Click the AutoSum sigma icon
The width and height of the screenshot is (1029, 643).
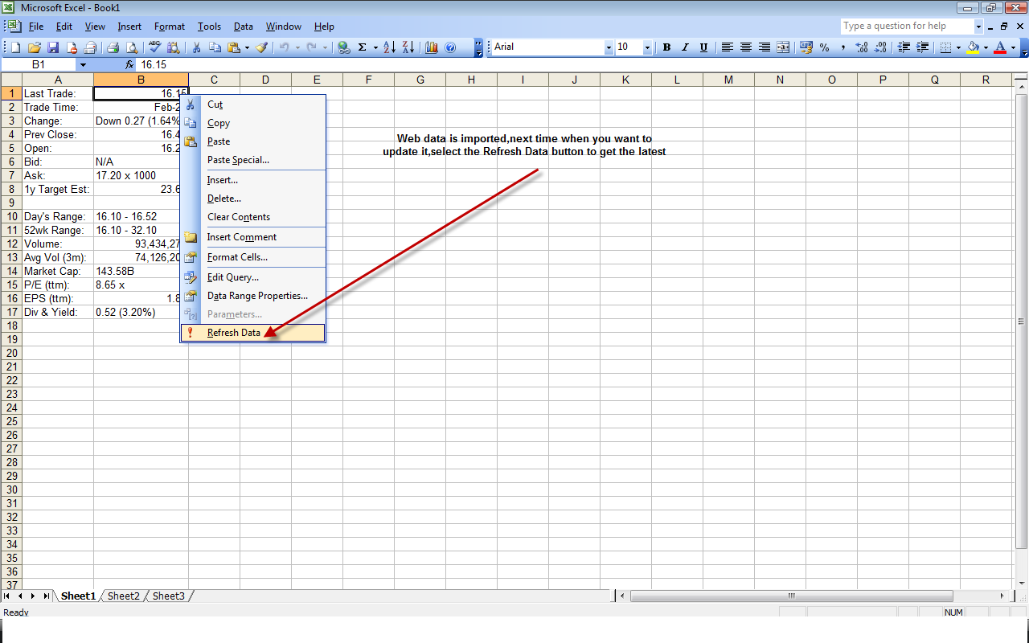(x=362, y=47)
